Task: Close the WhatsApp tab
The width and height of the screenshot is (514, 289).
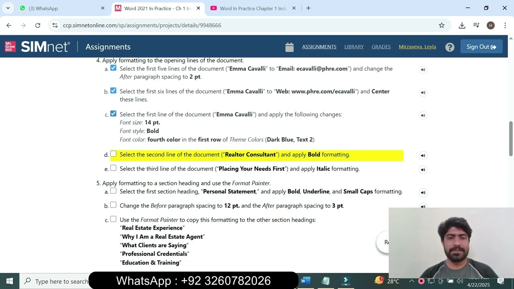Action: (x=103, y=8)
